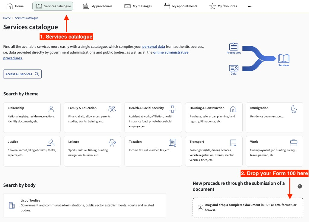The height and width of the screenshot is (222, 309).
Task: Open the Citizenship theme title
Action: 16,108
